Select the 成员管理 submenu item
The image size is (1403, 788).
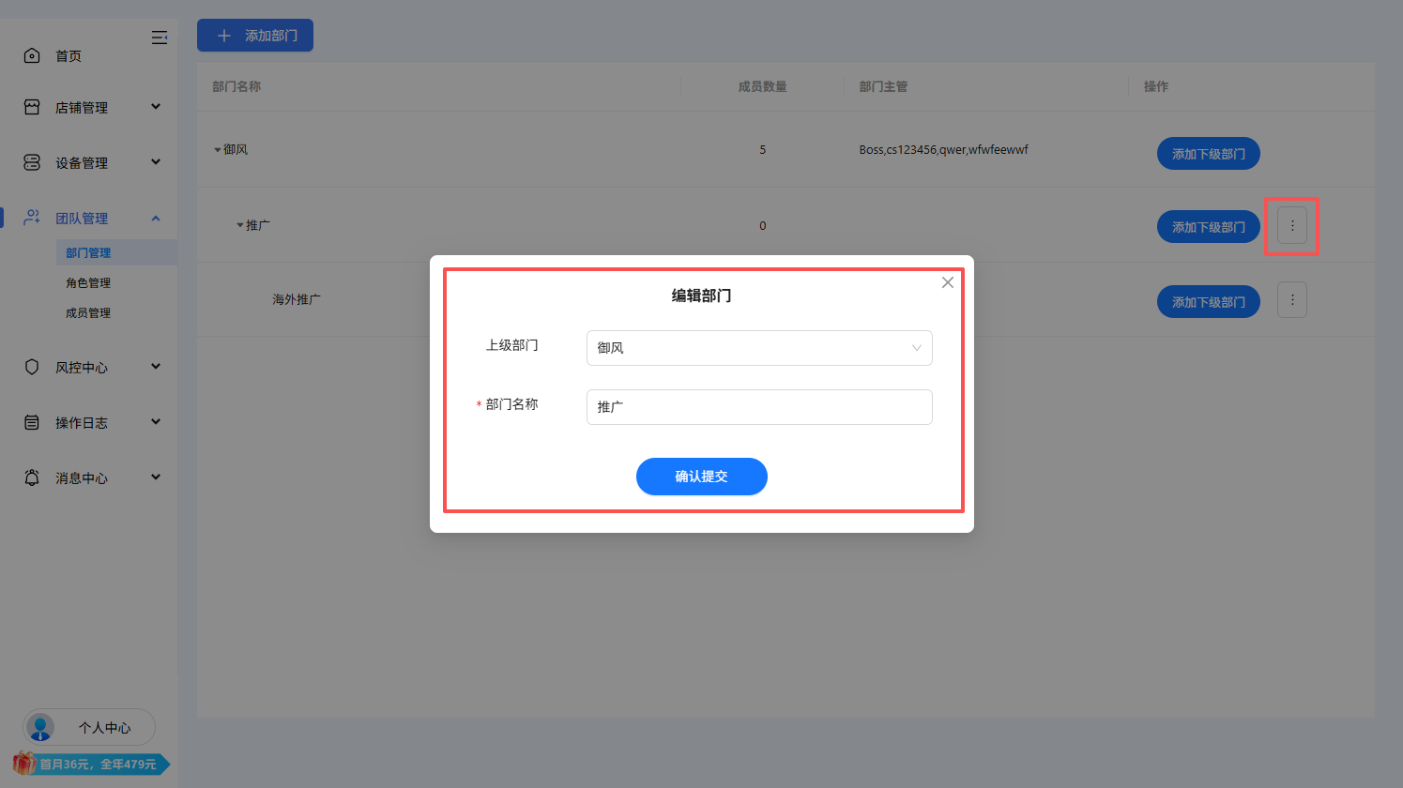coord(89,312)
